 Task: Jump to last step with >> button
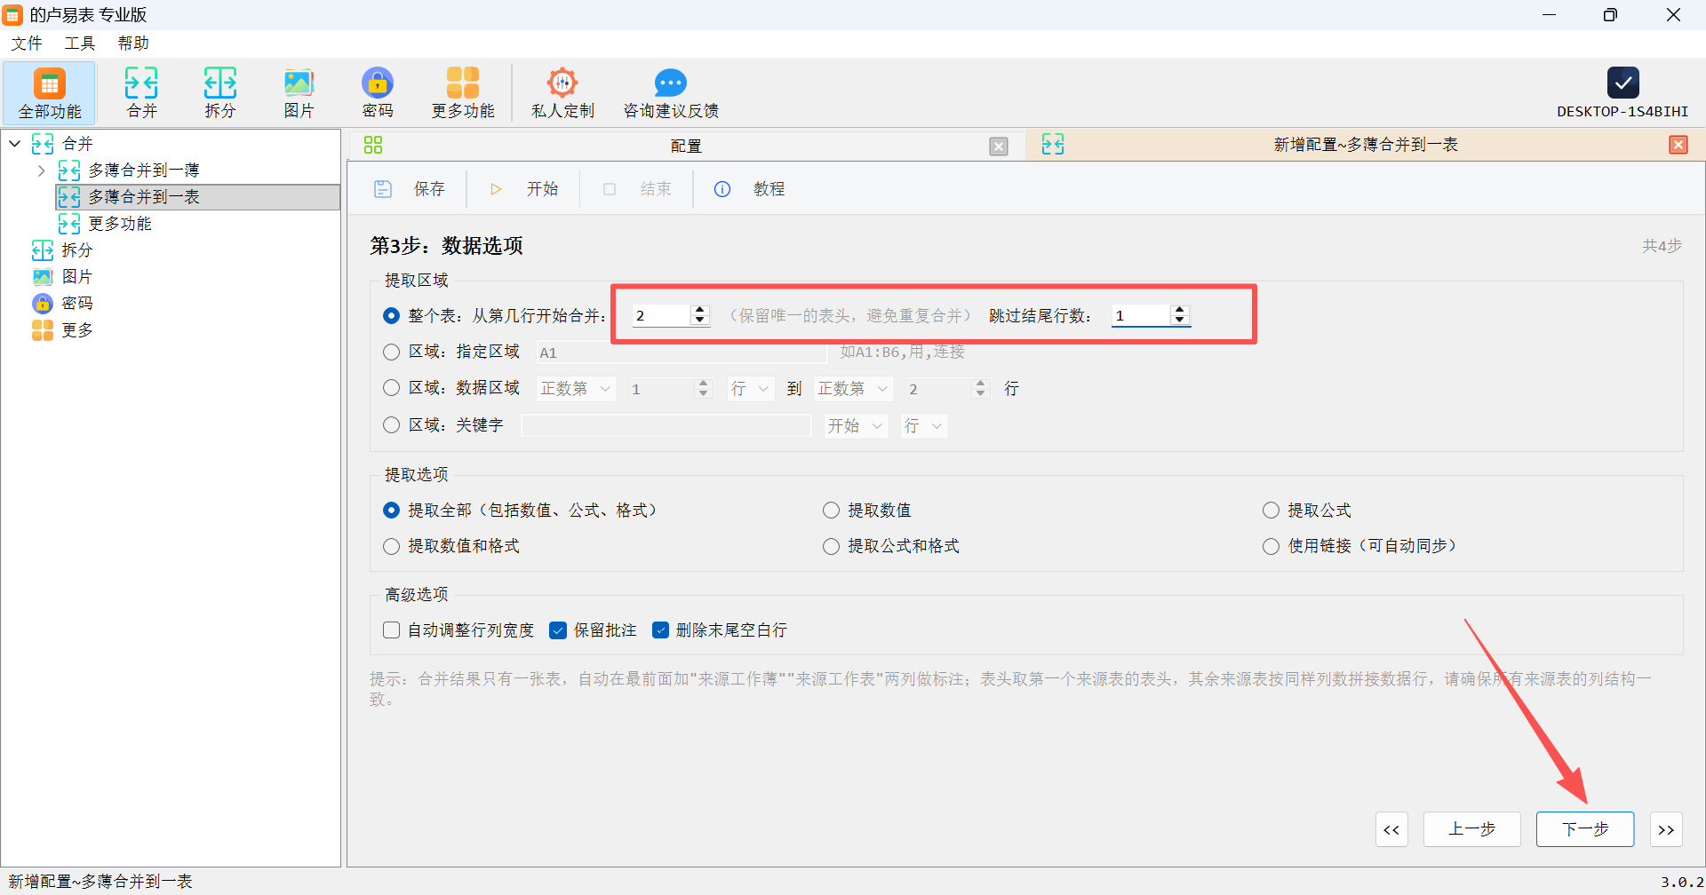coord(1666,829)
